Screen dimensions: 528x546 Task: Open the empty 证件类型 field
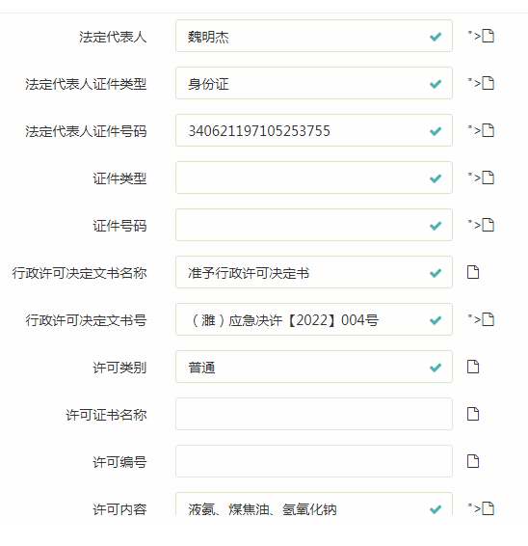[314, 177]
